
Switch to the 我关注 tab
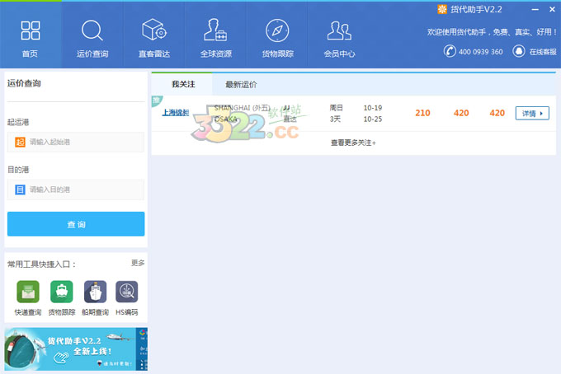pos(182,84)
